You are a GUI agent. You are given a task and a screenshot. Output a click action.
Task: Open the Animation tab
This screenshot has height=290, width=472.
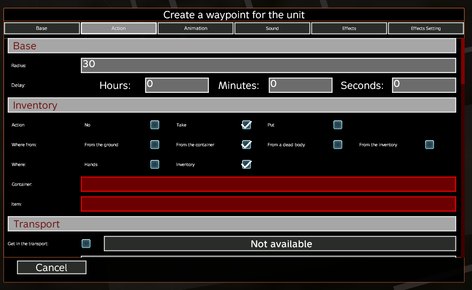point(196,28)
